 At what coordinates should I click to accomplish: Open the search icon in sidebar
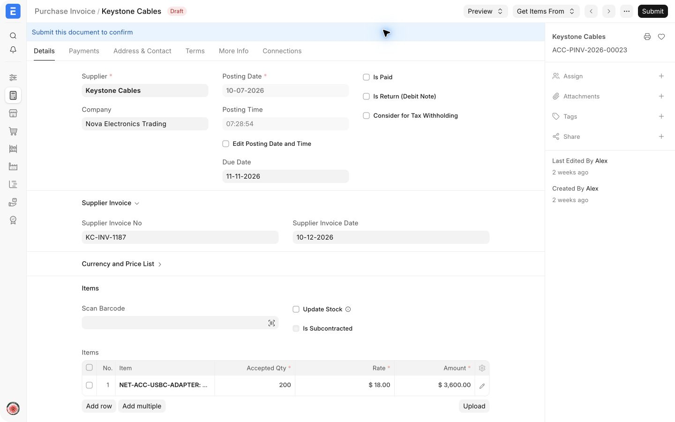pos(13,36)
